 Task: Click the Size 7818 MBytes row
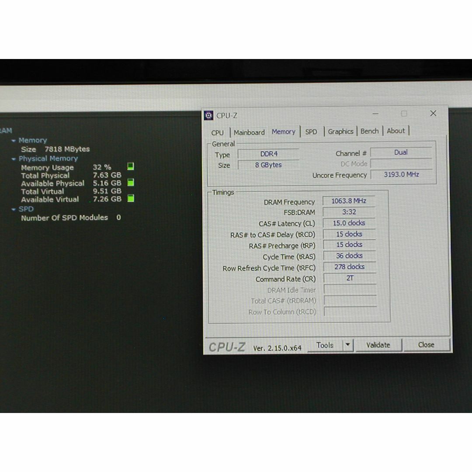click(56, 149)
